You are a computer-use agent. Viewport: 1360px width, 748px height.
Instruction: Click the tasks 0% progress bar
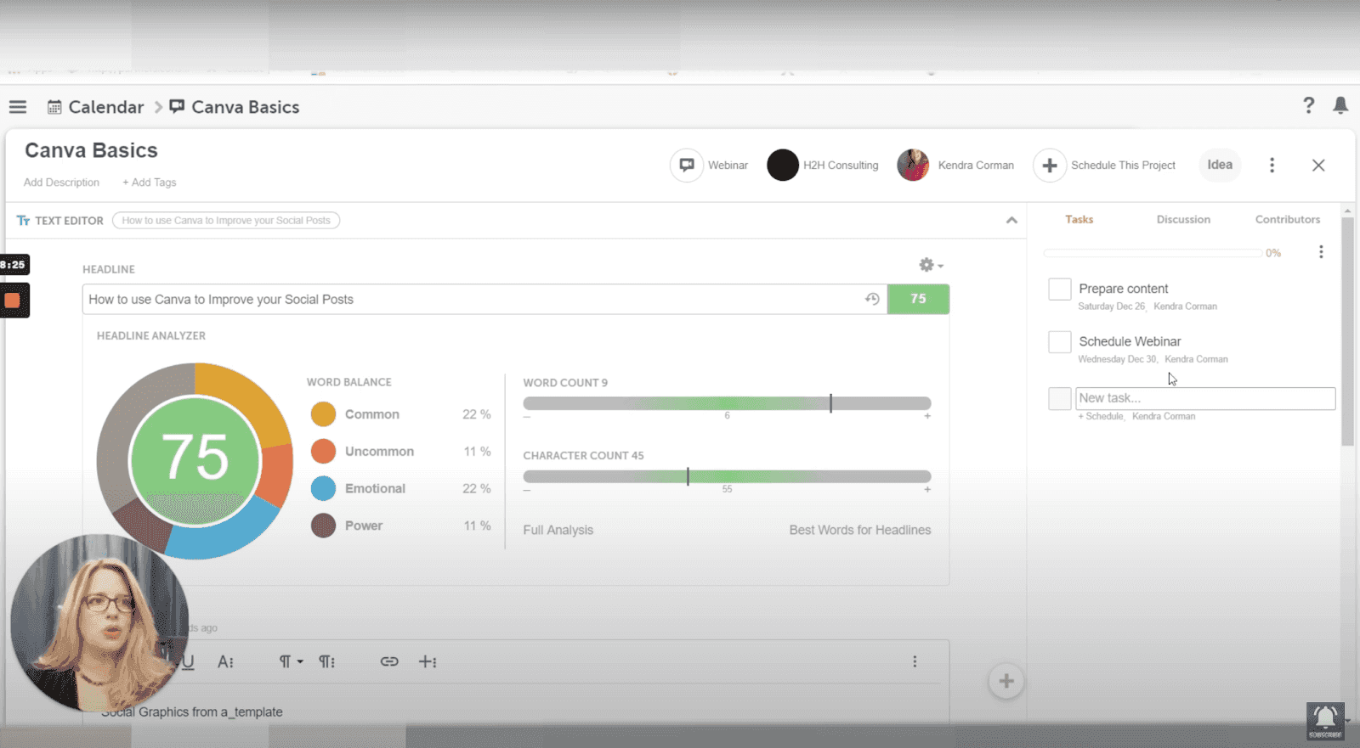[x=1153, y=253]
